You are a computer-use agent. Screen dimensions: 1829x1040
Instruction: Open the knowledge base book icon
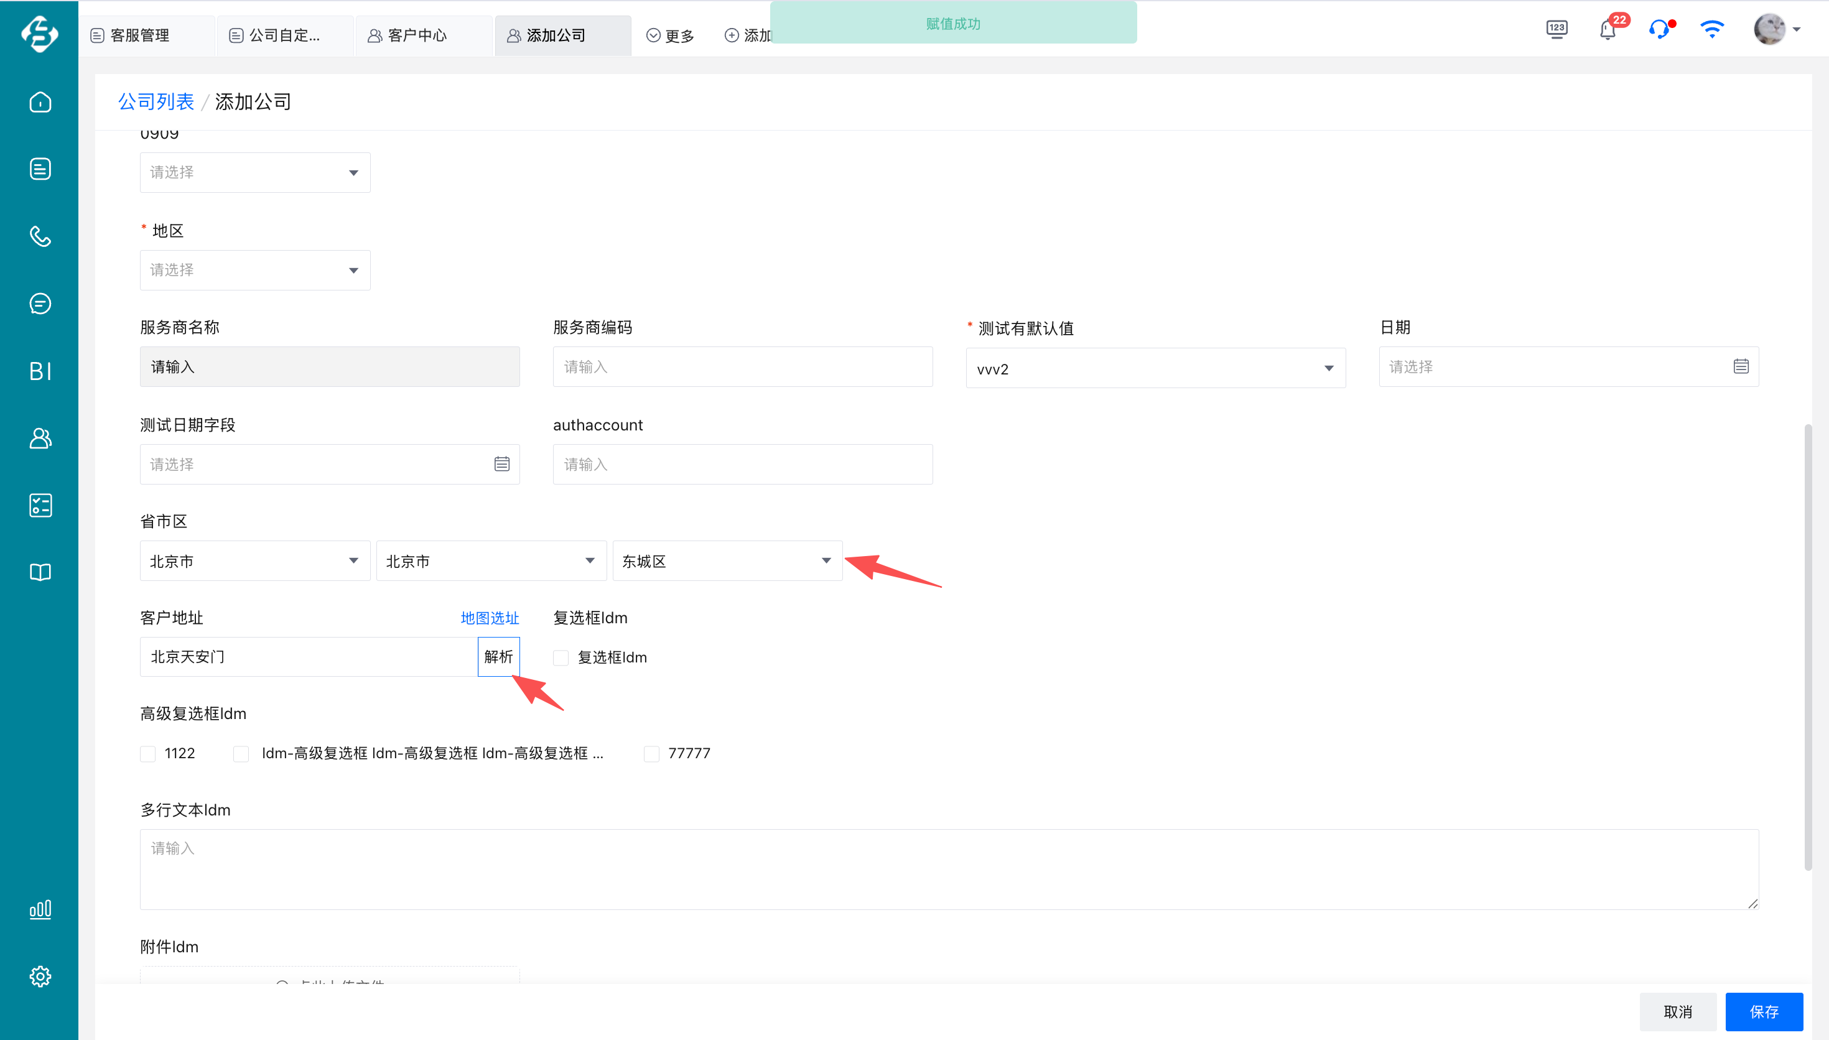pos(40,572)
